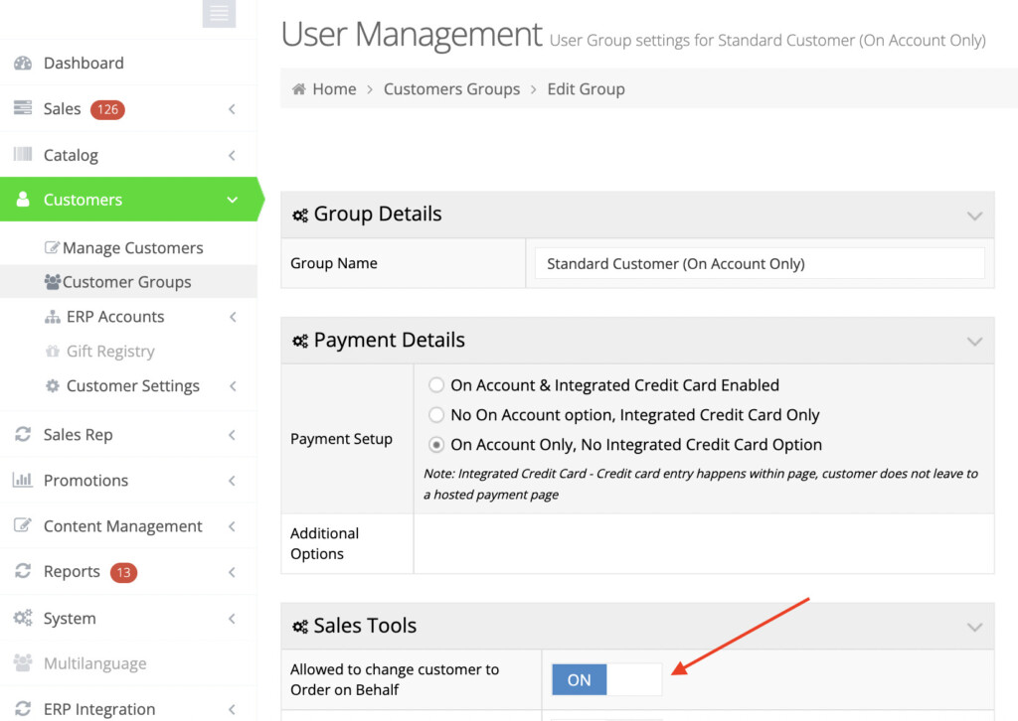Screen dimensions: 1018x721
Task: Open the Promotions menu item
Action: [128, 481]
